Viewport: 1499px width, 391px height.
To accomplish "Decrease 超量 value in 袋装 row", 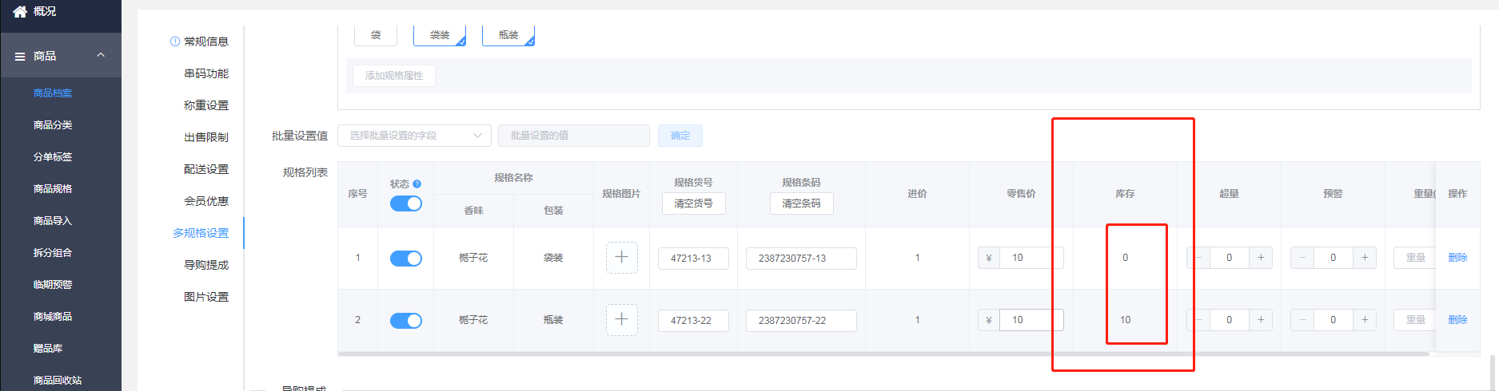I will click(x=1198, y=258).
